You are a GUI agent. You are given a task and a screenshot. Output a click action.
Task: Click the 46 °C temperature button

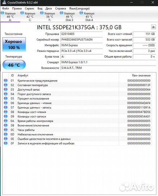click(14, 65)
